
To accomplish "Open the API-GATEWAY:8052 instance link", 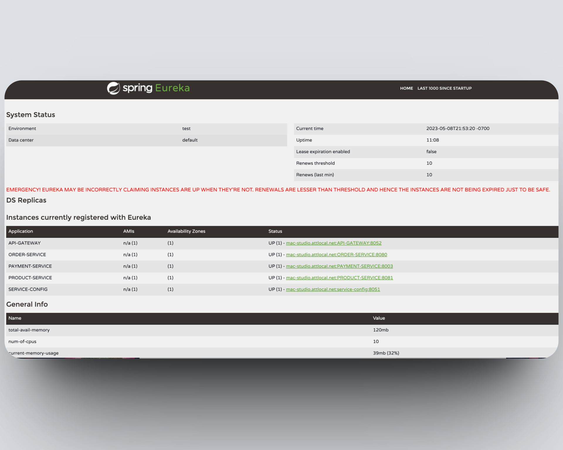I will pyautogui.click(x=334, y=243).
